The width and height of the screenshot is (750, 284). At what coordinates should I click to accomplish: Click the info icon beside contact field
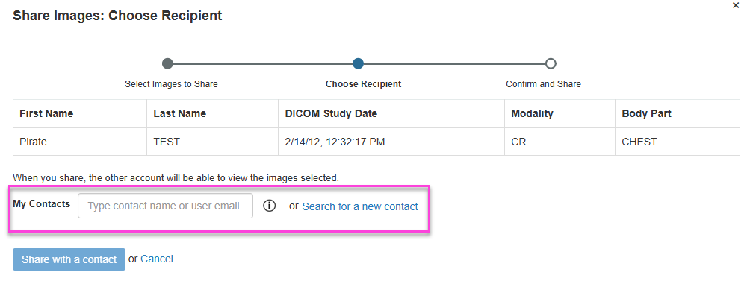269,206
